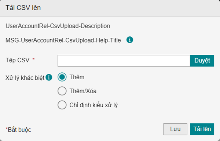Click the Xử lý khác biệt label

[x=25, y=78]
